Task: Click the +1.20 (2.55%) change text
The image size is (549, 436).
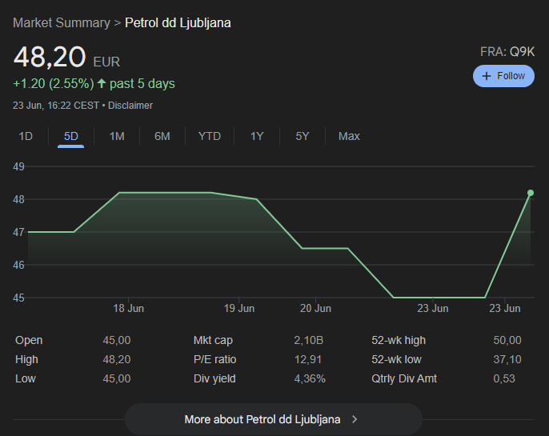Action: coord(54,84)
